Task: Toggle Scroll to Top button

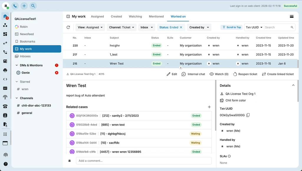Action: pyautogui.click(x=232, y=27)
